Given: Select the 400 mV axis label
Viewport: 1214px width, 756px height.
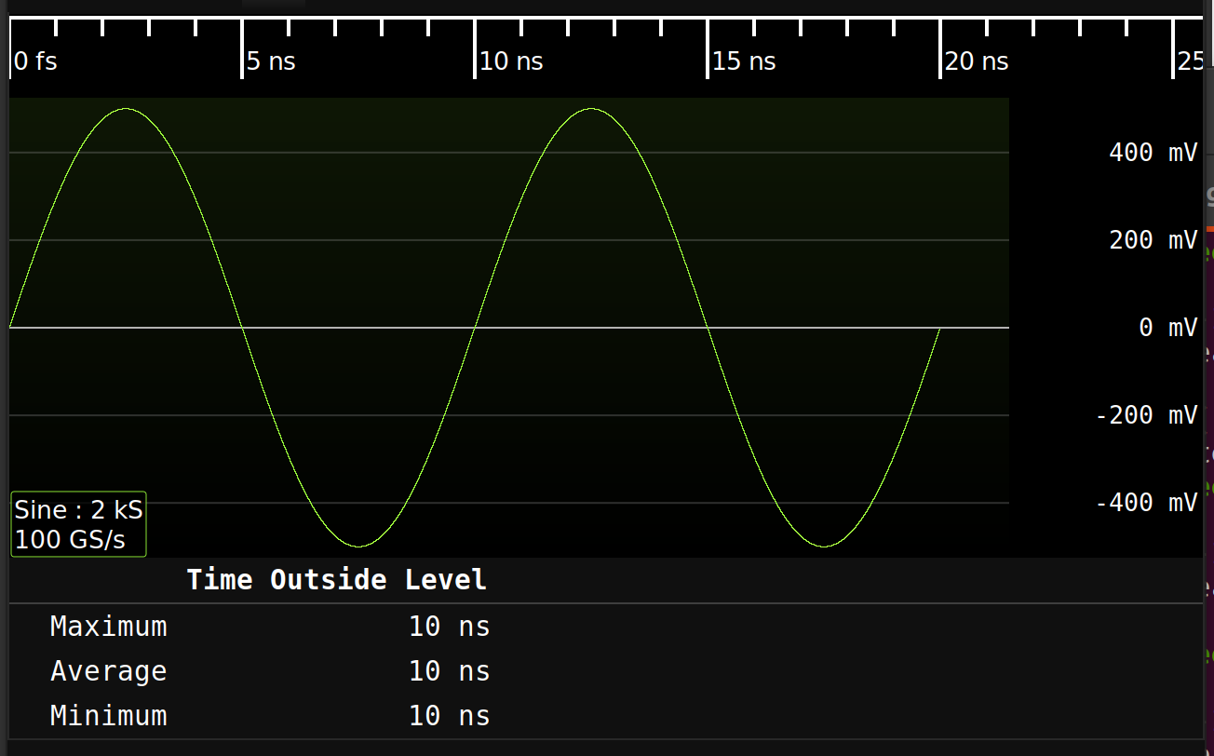Looking at the screenshot, I should [x=1153, y=153].
